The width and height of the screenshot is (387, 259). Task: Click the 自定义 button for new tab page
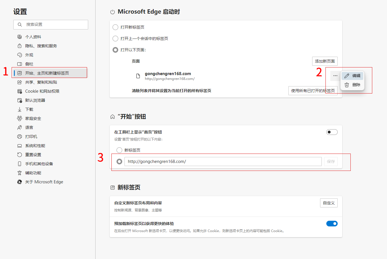coord(329,203)
